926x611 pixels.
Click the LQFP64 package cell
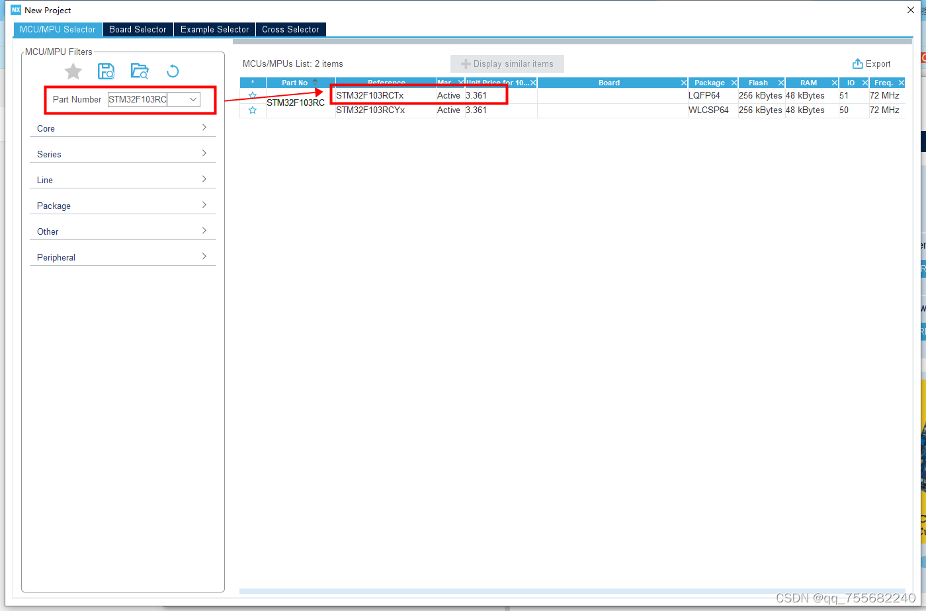712,96
